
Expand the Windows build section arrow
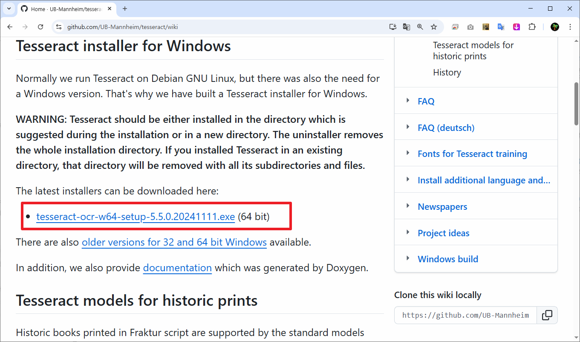point(408,258)
